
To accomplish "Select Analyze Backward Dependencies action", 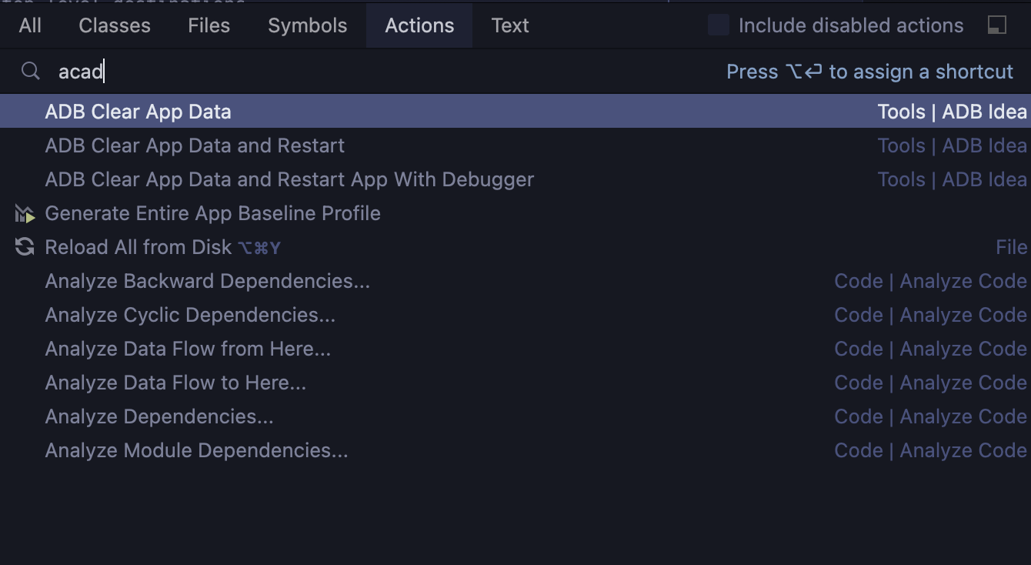I will (x=207, y=280).
